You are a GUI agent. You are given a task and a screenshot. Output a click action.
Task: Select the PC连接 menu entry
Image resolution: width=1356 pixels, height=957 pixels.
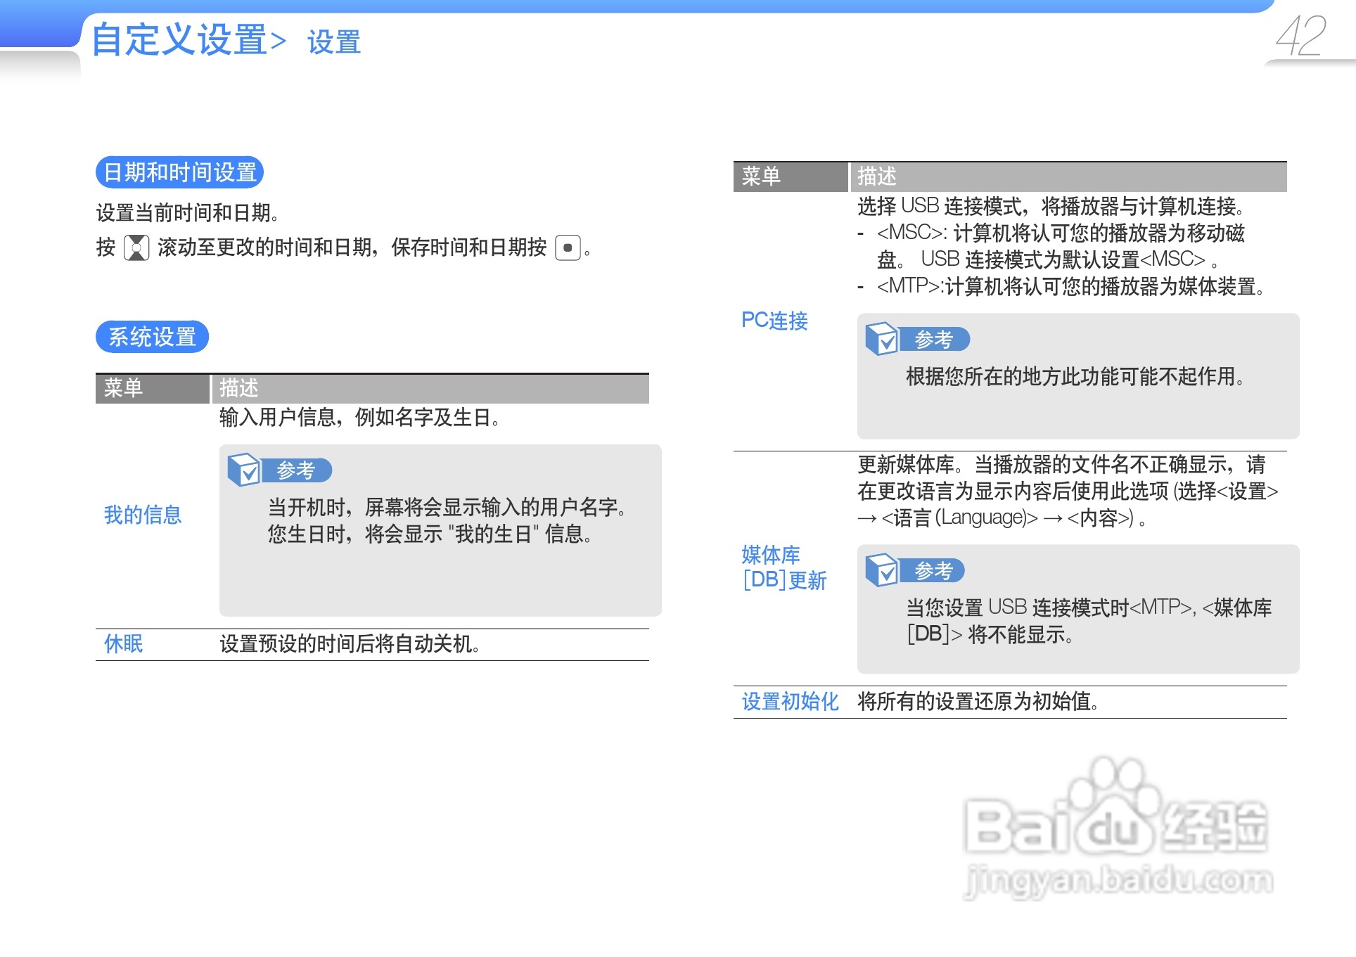[774, 321]
